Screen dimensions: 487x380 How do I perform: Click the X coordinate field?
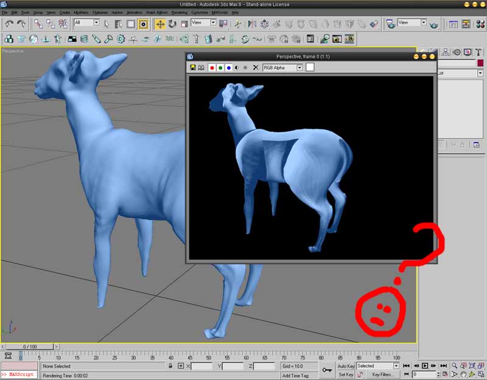[x=201, y=367]
